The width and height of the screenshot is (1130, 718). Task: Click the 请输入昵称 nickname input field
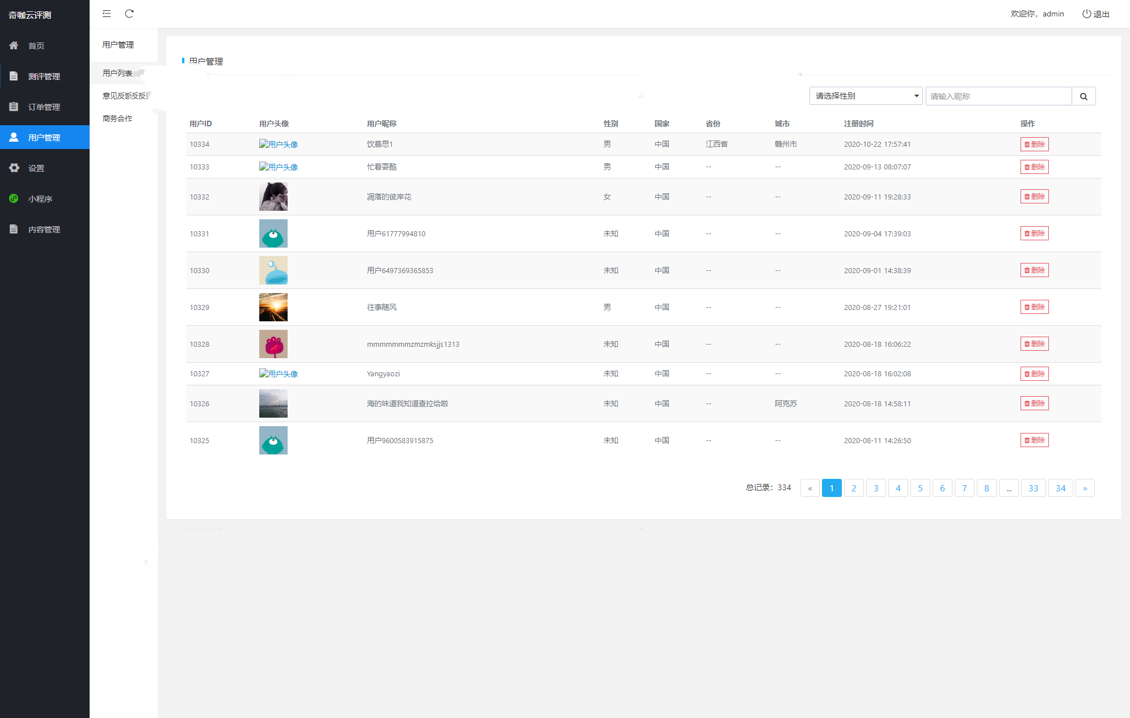[998, 96]
